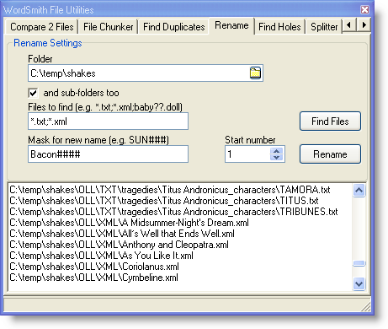Decrease Start number with down spinner

pyautogui.click(x=276, y=157)
